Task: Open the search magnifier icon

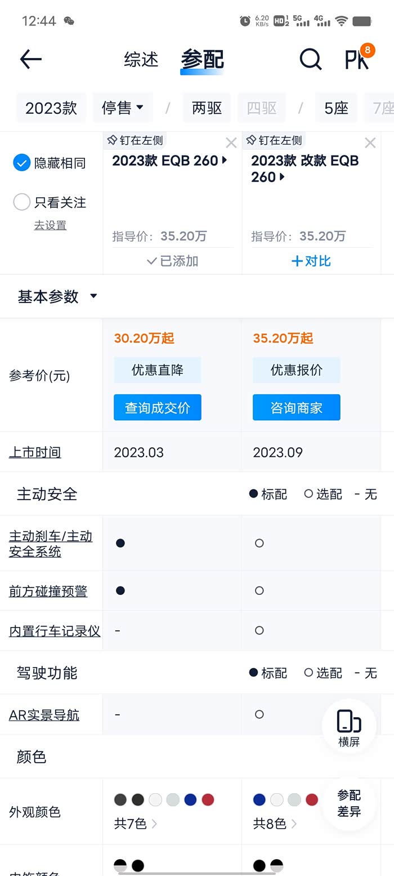Action: [x=310, y=59]
